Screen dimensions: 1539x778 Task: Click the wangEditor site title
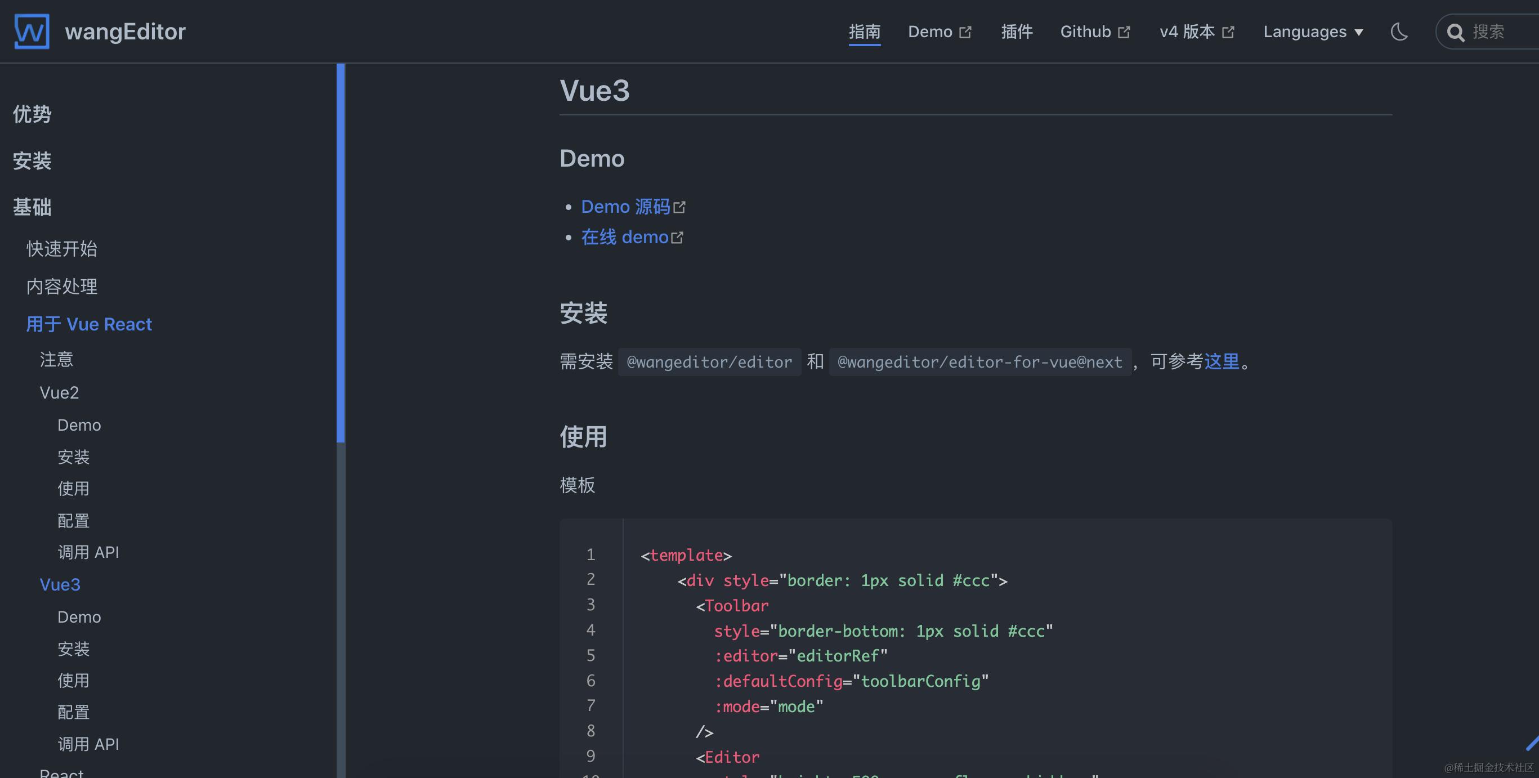click(125, 32)
